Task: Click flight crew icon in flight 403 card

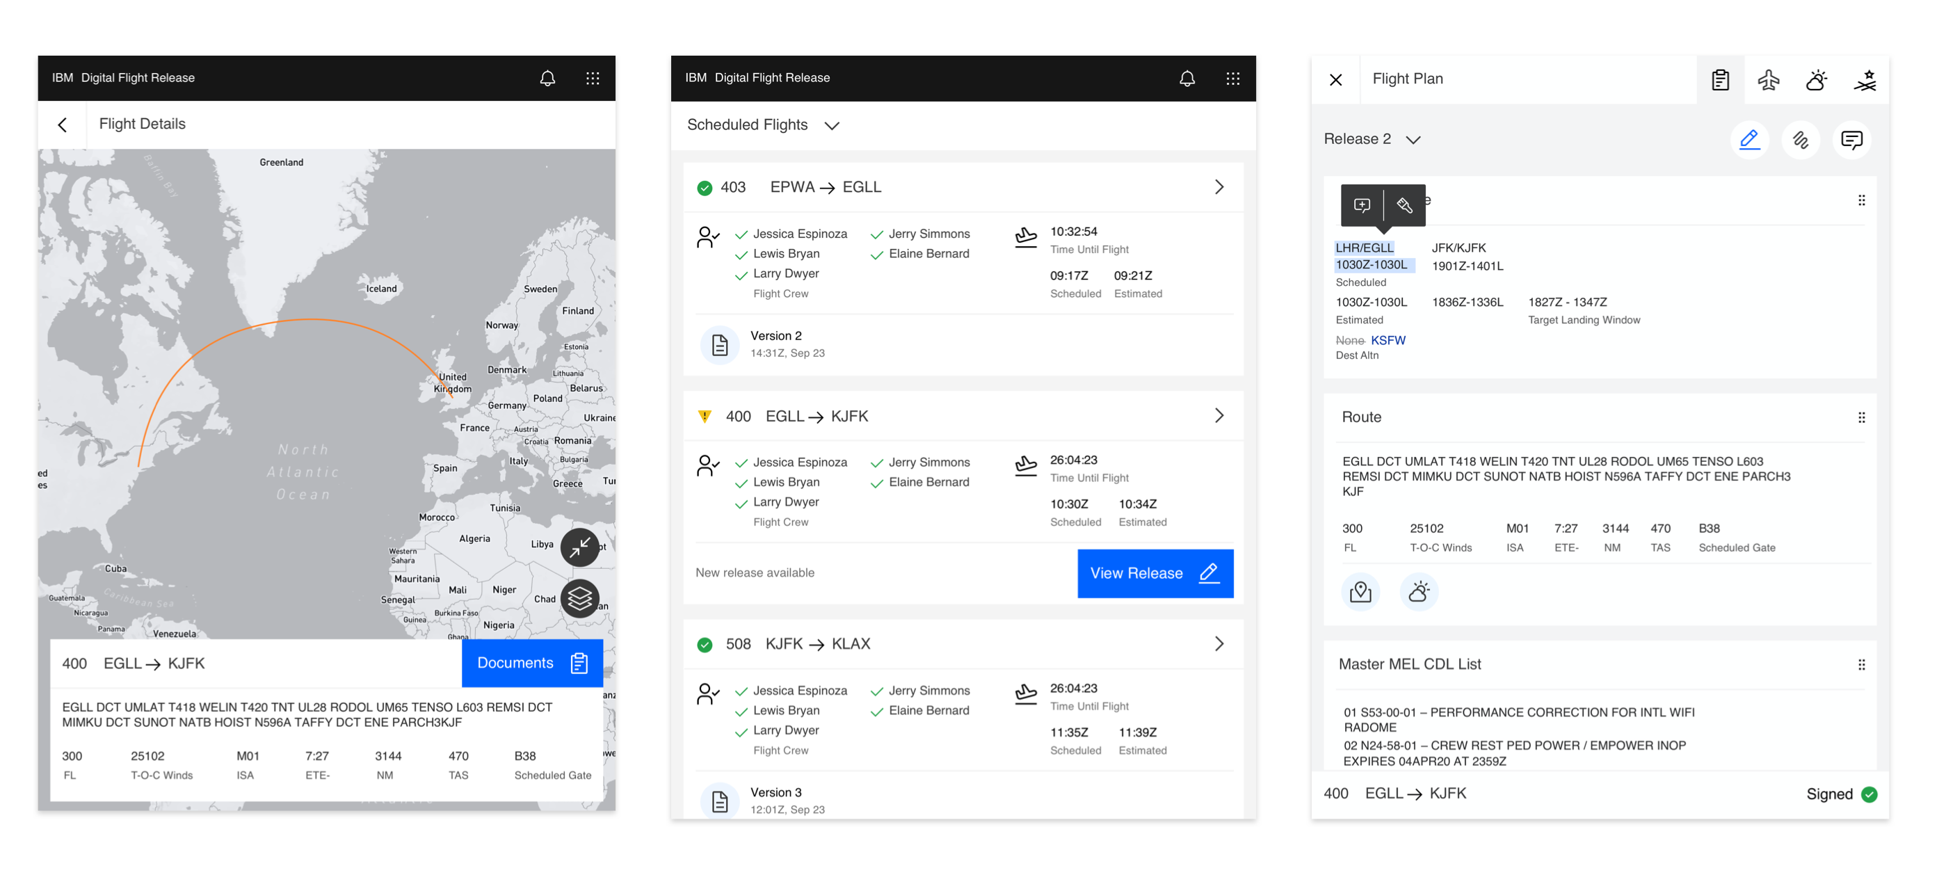Action: coord(707,237)
